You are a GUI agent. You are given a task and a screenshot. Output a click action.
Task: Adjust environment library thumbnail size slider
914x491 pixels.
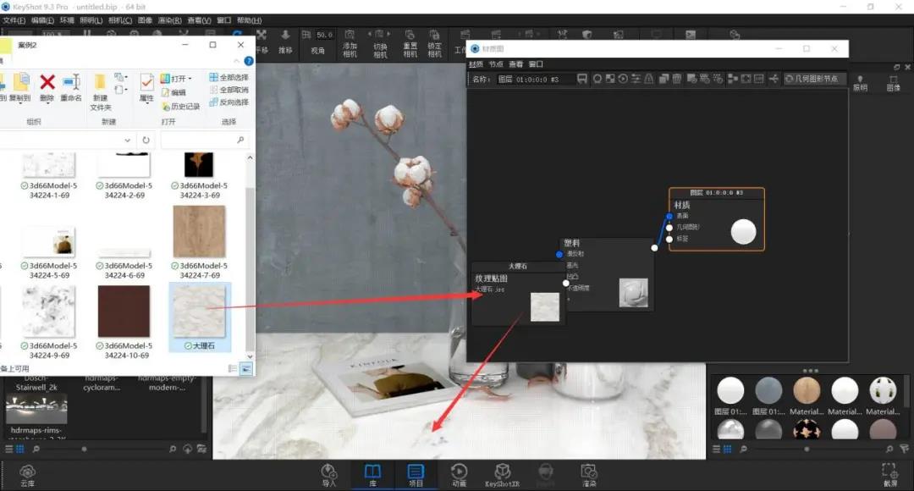[84, 449]
